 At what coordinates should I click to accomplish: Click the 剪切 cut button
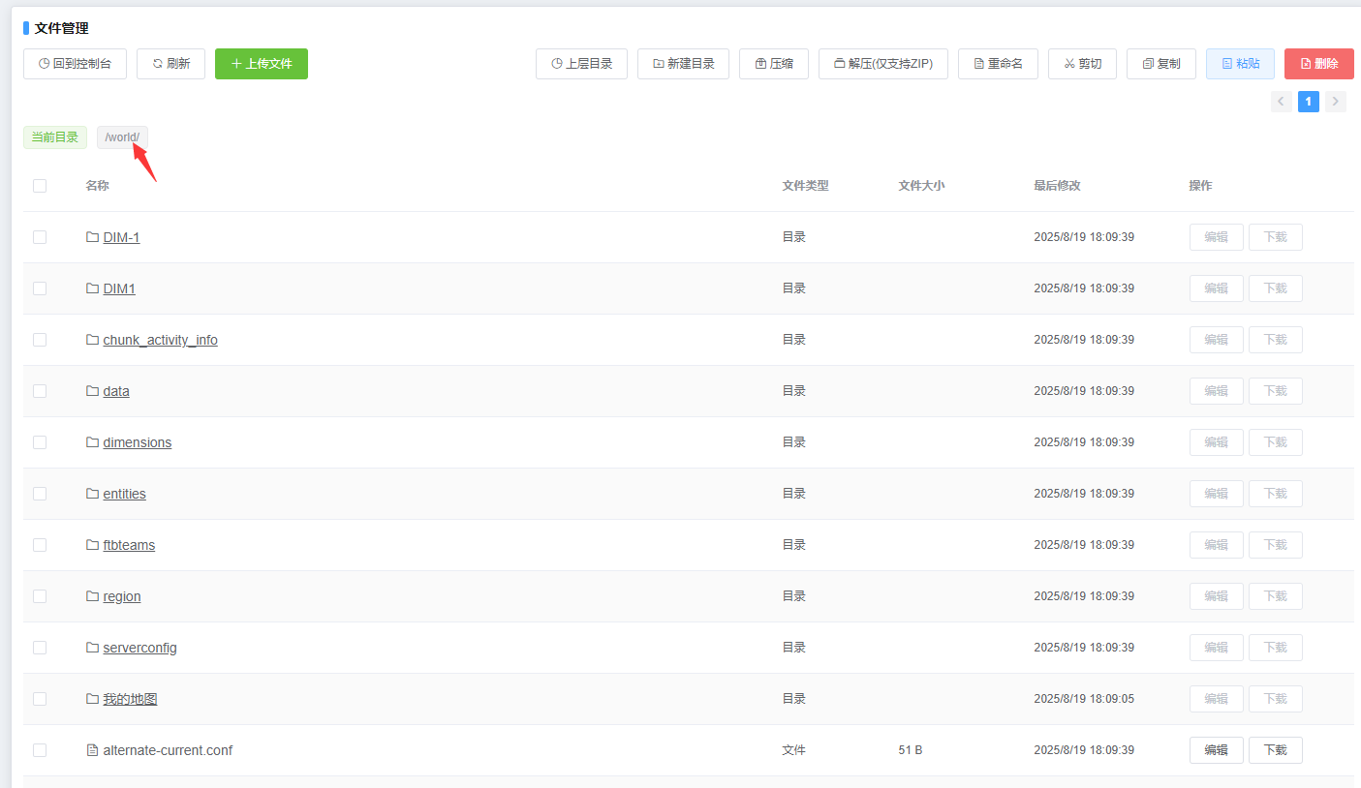pyautogui.click(x=1082, y=64)
